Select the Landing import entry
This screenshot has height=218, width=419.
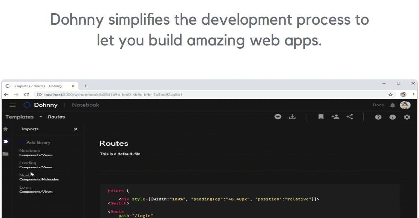tap(36, 165)
